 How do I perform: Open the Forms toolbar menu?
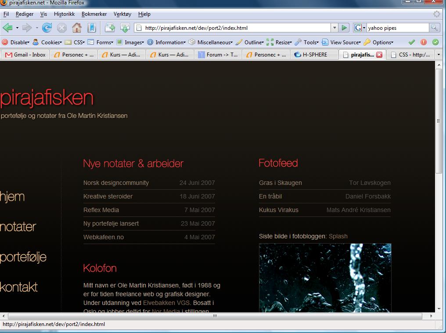[101, 43]
